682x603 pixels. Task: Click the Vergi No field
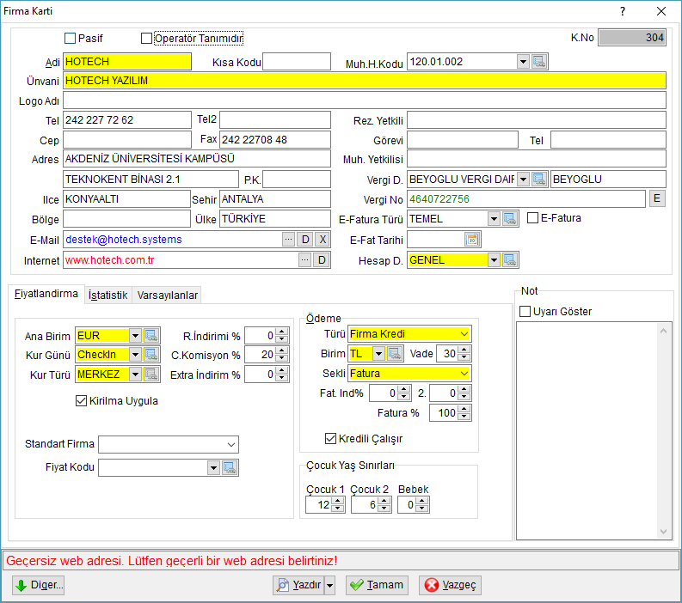click(526, 199)
